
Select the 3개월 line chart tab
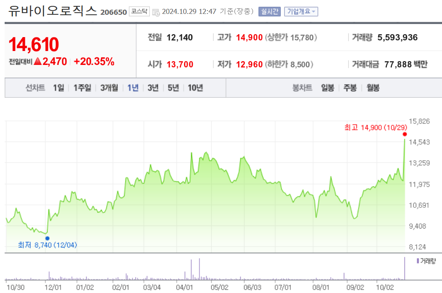tap(109, 88)
